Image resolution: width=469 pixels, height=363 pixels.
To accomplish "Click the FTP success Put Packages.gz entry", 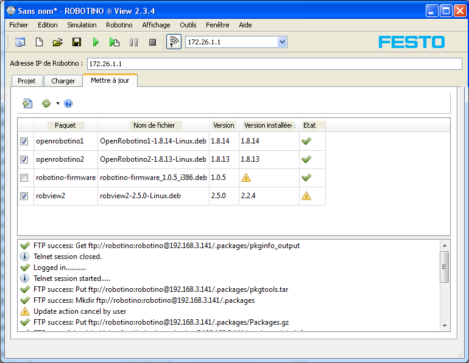I will 161,322.
